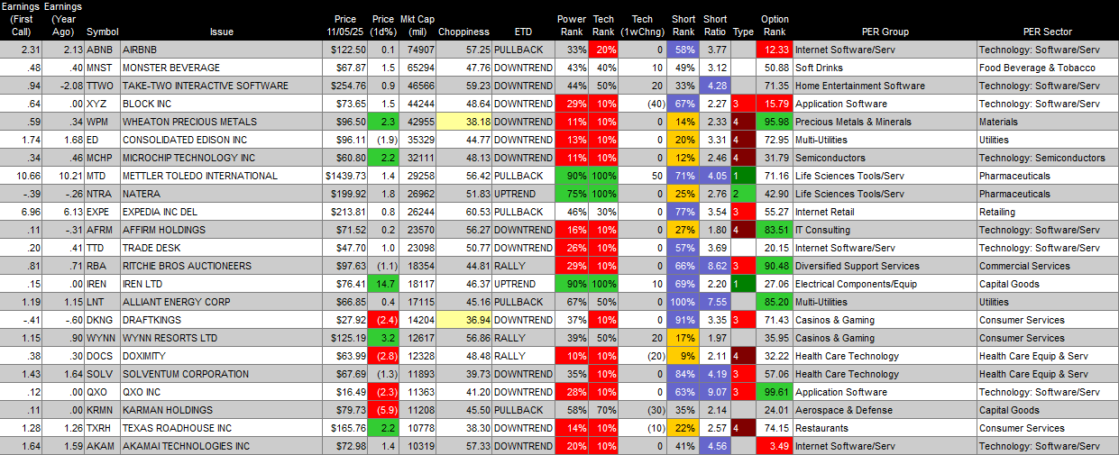This screenshot has height=455, width=1119.
Task: Click METTLER TOLEDO price $1439.73
Action: tap(347, 176)
